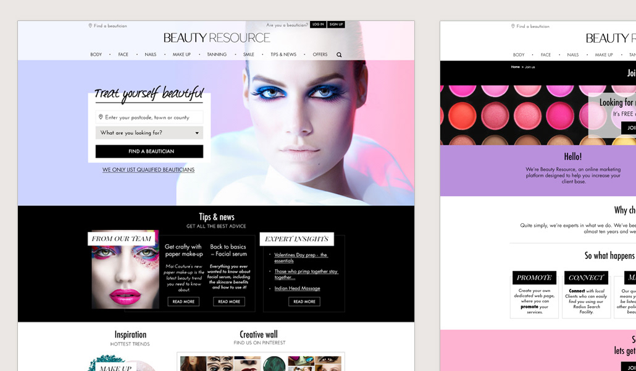
Task: Open MAKE UP menu on right page
Action: click(x=604, y=55)
